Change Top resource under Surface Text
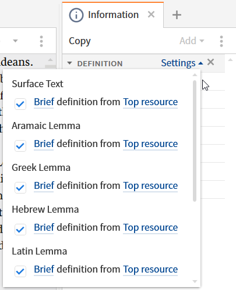Viewport: 236px width, 290px height. click(150, 102)
